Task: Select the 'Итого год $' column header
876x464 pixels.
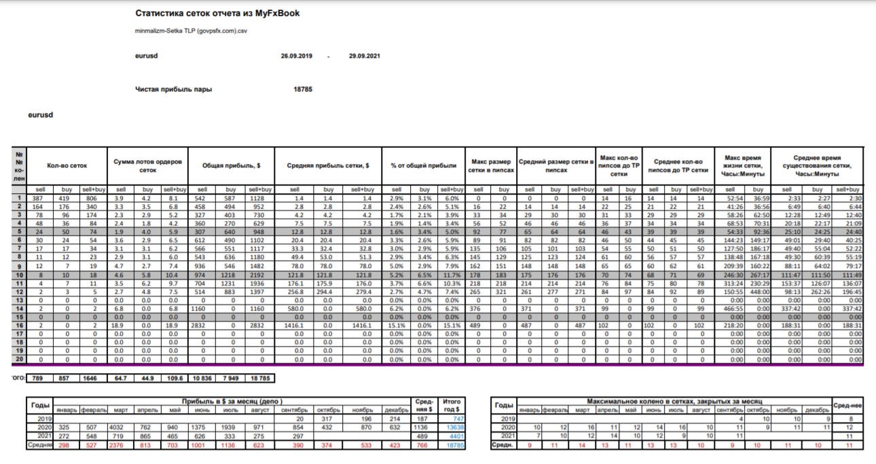Action: pos(451,405)
